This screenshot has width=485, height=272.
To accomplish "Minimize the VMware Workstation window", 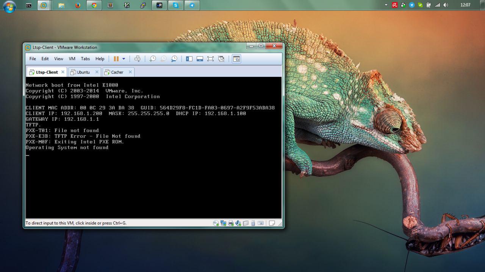I will tap(251, 46).
